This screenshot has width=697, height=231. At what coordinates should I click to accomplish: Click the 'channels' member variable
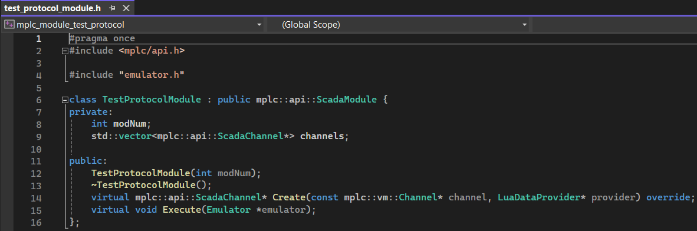tap(322, 136)
